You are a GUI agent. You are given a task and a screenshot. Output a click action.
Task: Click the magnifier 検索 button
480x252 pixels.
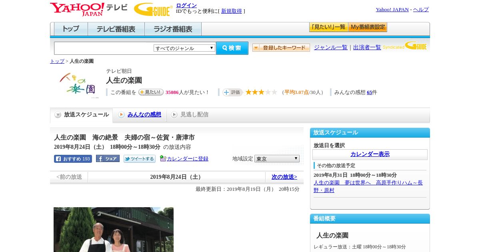[x=232, y=48]
